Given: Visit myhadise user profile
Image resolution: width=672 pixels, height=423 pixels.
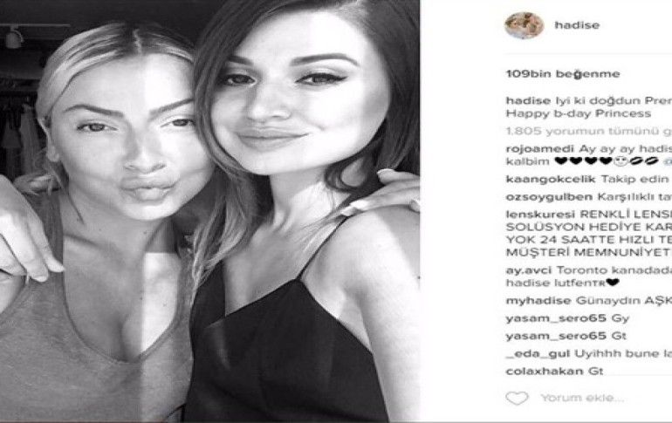Looking at the screenshot, I should pyautogui.click(x=538, y=301).
